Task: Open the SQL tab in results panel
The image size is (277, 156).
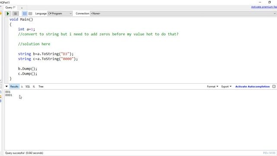Action: click(28, 87)
